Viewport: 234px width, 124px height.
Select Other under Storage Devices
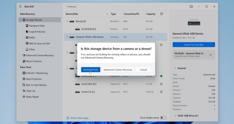[x=32, y=49]
